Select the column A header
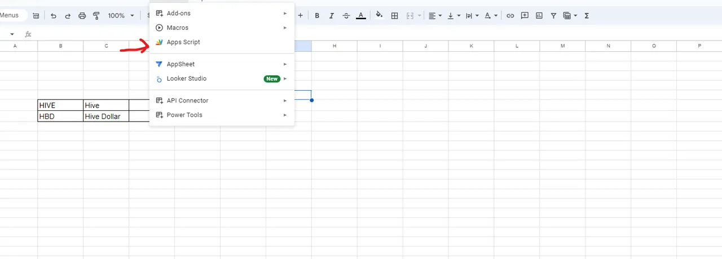Viewport: 722px width, 259px height. point(15,46)
